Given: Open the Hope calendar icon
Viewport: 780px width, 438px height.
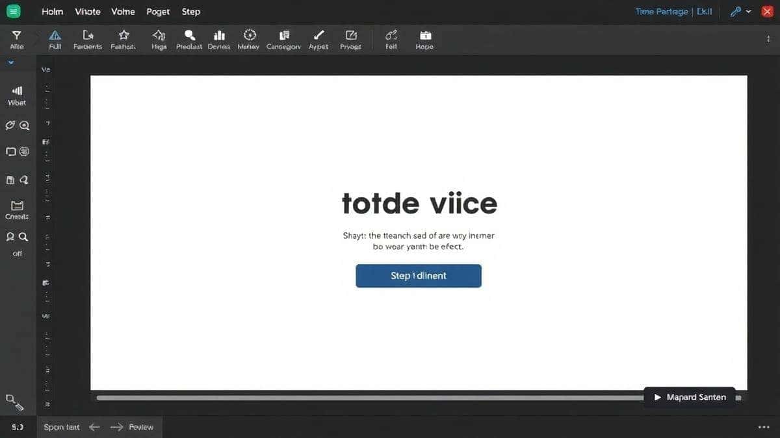Looking at the screenshot, I should tap(424, 38).
